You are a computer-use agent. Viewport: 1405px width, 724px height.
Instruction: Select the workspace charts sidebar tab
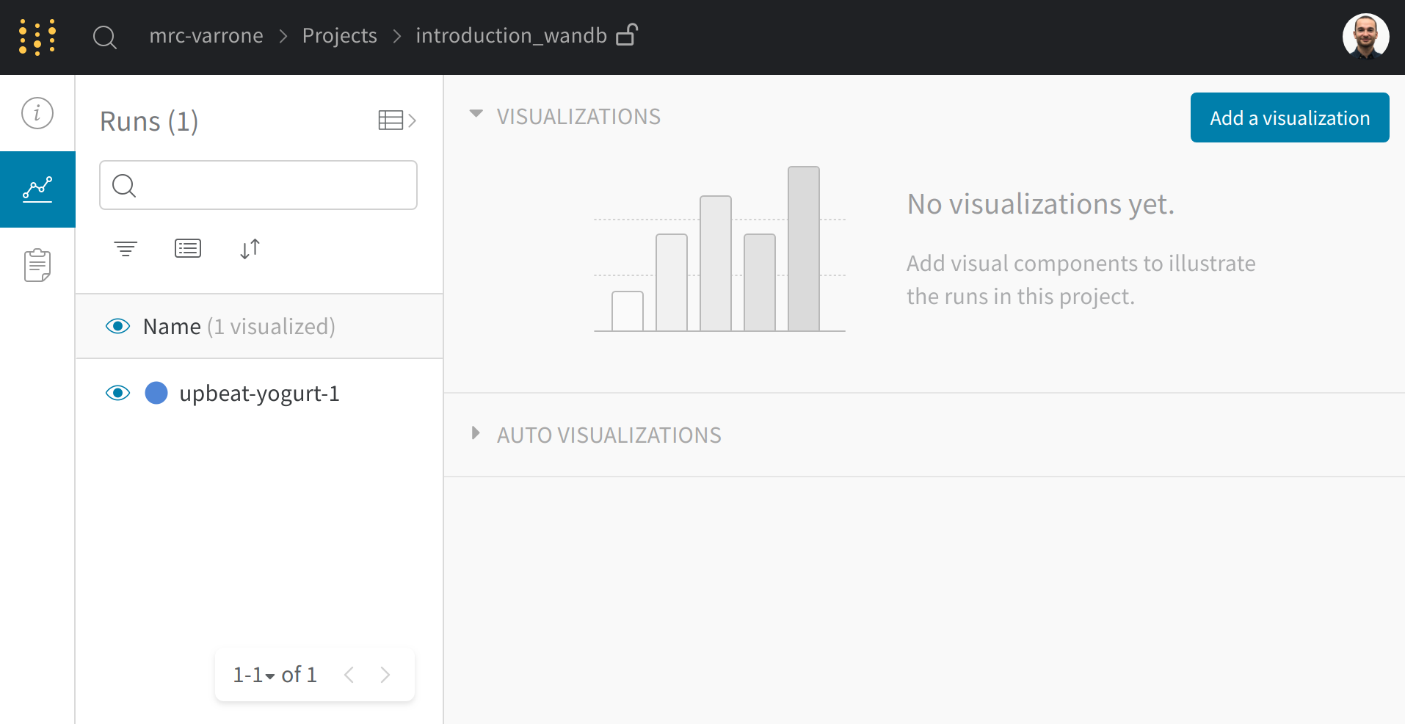[x=37, y=189]
